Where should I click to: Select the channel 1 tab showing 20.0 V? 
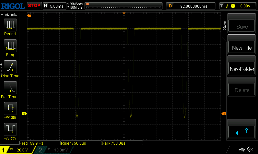[18, 150]
